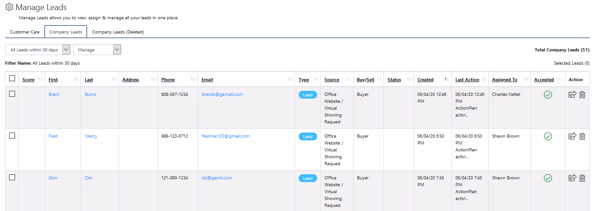Click sort arrows in Source column
597x211 pixels.
[x=349, y=80]
